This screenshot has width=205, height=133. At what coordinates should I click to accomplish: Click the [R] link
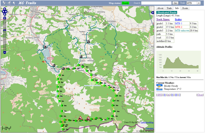click(172, 95)
